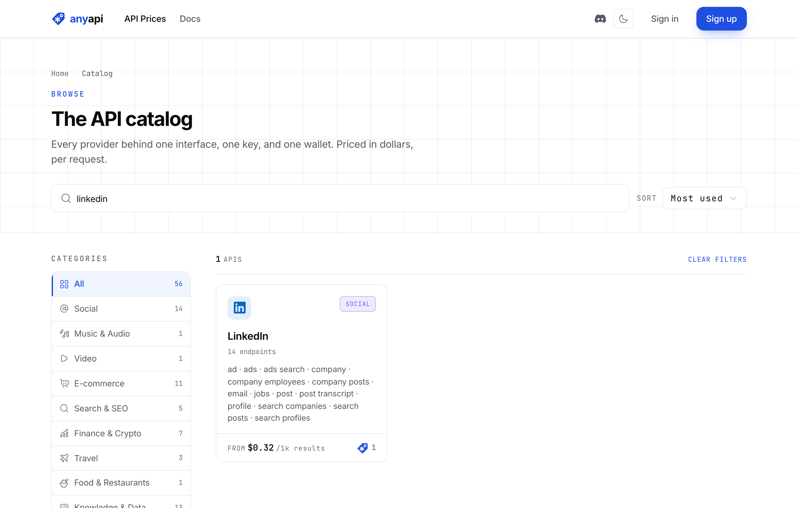Select the Travel airplane icon

(x=64, y=458)
